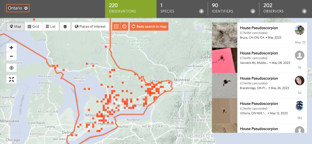Click the Bracebridge observer's avatar
Viewport: 312px width, 144px height.
click(x=300, y=80)
